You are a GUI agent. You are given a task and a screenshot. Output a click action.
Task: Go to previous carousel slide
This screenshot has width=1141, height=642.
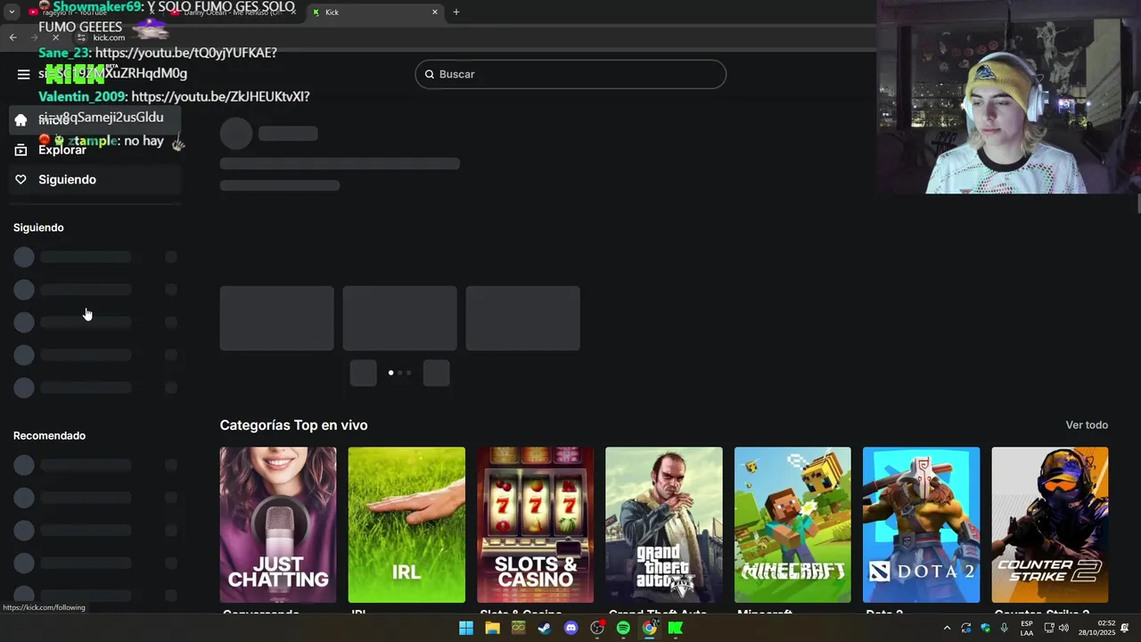(x=363, y=373)
